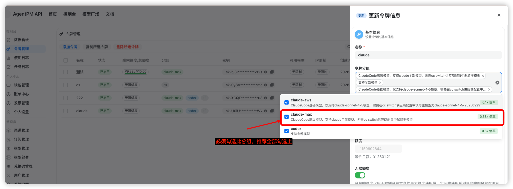Screen dimensions: 513x189
Task: Open 发票管理 in the sidebar
Action: click(x=21, y=103)
